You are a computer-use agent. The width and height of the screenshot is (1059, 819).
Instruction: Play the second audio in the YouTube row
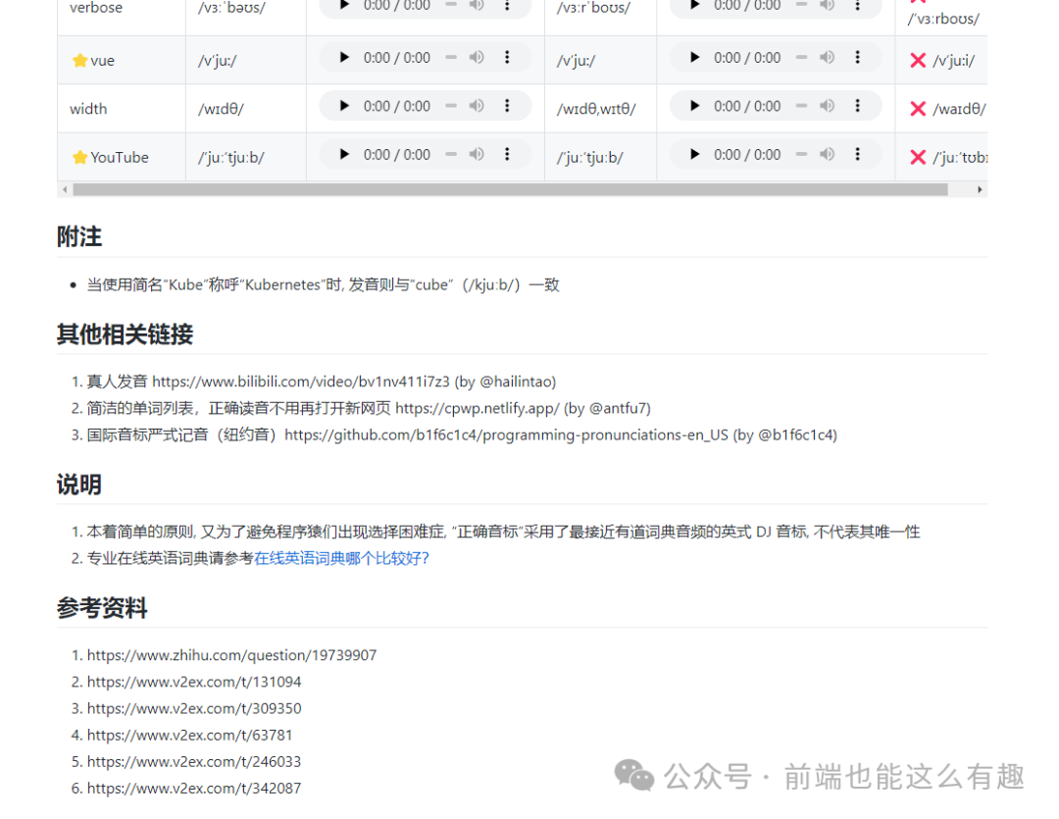[694, 155]
